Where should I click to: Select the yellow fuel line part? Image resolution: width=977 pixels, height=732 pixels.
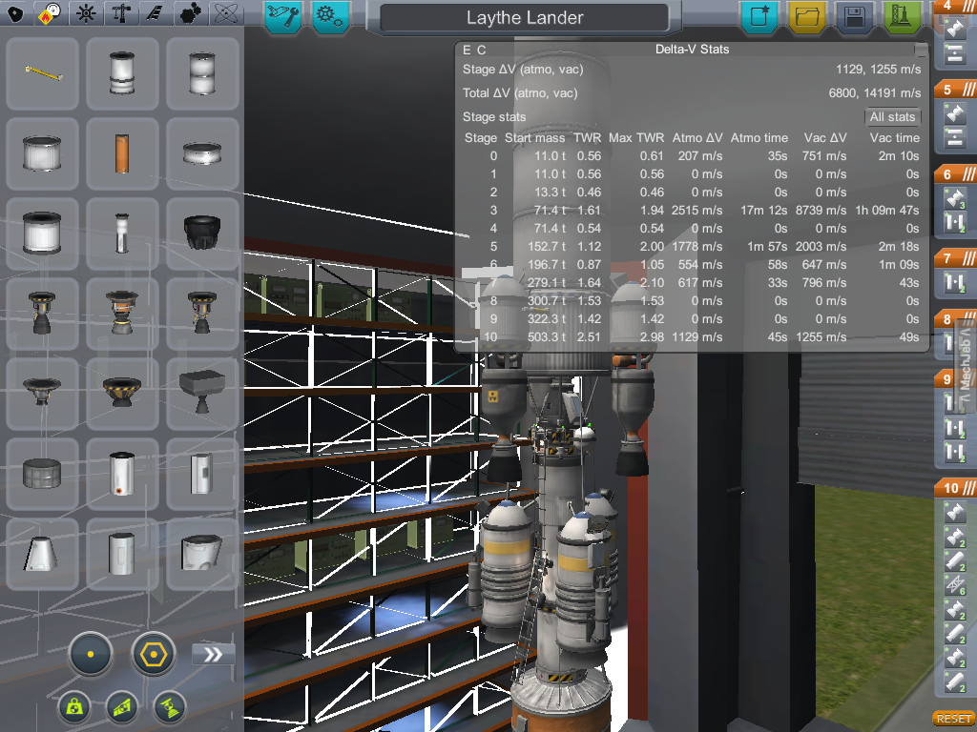pos(42,73)
